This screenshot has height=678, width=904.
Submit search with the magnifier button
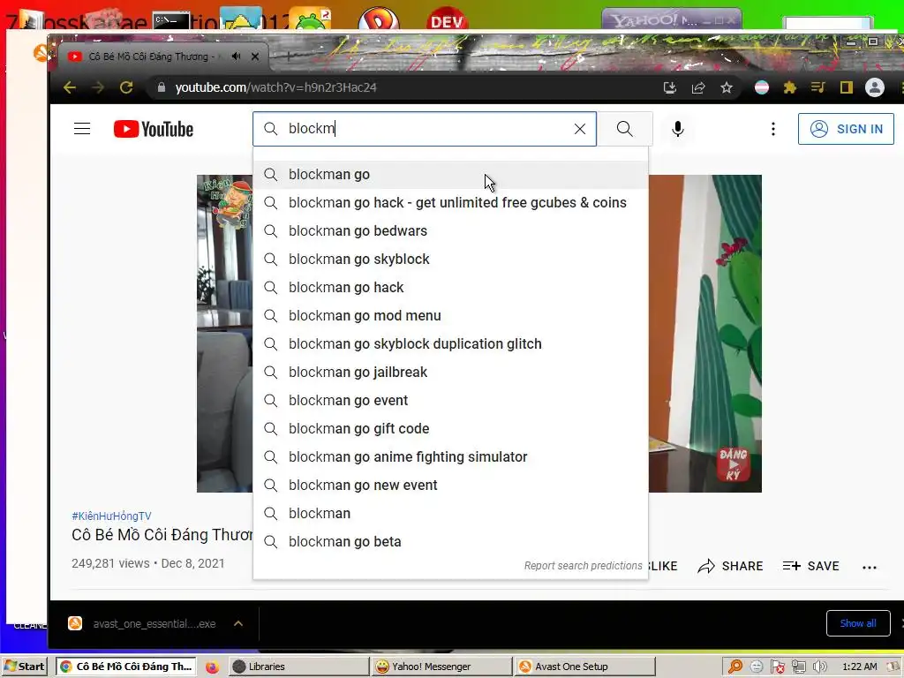click(x=624, y=129)
